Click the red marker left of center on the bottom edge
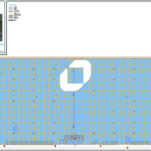 point(55,145)
